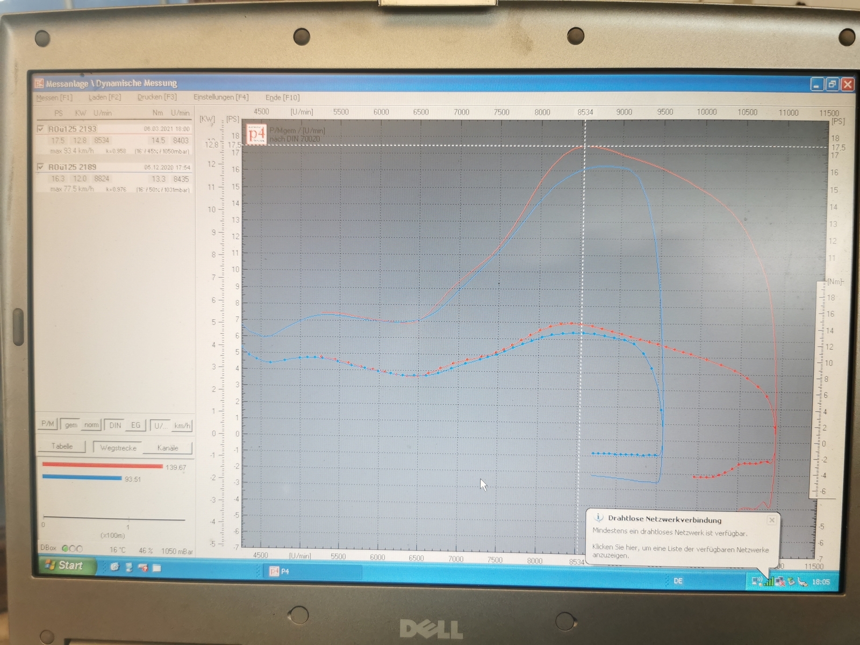
Task: Toggle the km/h axis button
Action: point(182,426)
